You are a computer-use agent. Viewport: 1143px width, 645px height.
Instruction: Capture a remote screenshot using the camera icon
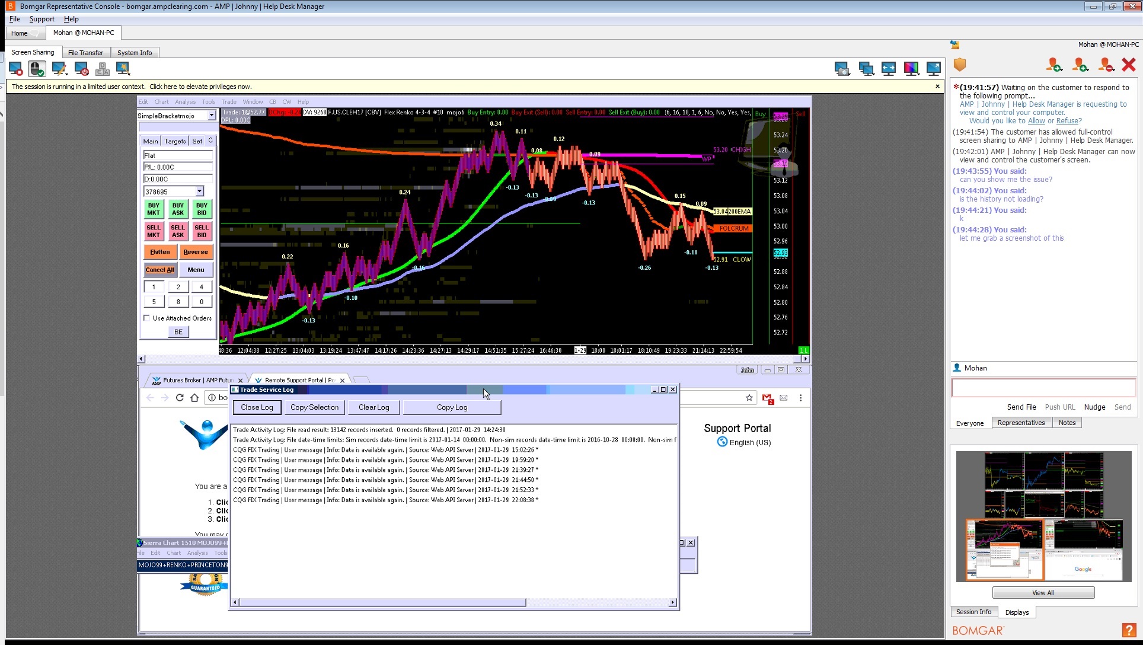[x=841, y=69]
